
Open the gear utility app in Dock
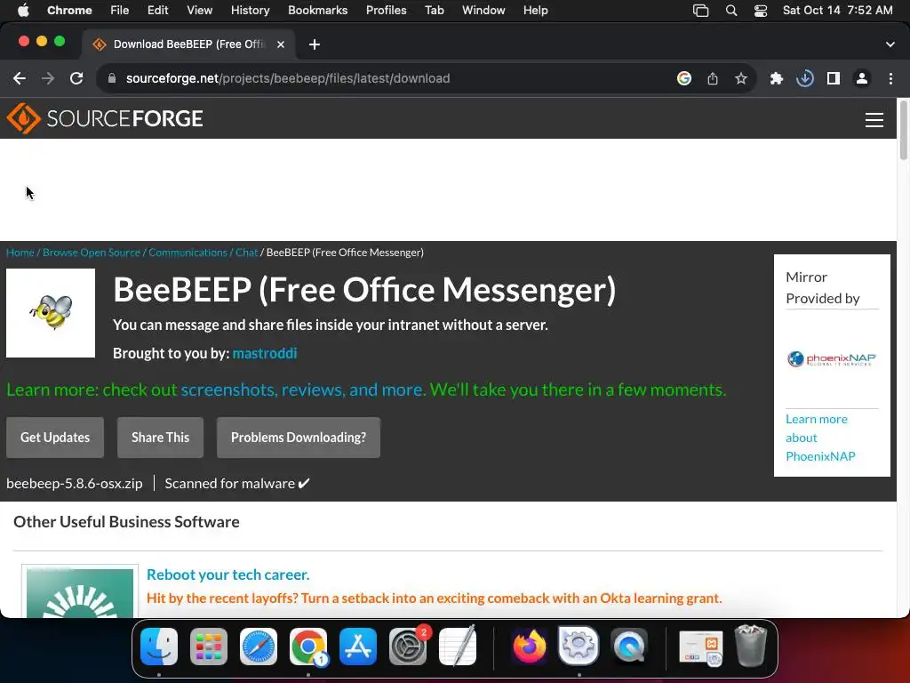579,647
